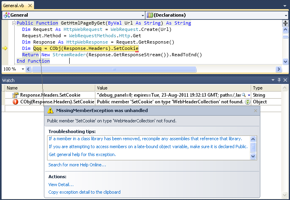Click the View Detail... link
Image resolution: width=290 pixels, height=200 pixels.
point(61,185)
